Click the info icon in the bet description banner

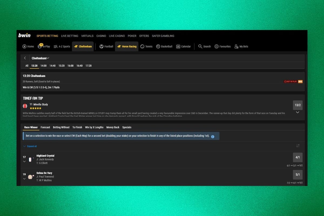pyautogui.click(x=212, y=137)
